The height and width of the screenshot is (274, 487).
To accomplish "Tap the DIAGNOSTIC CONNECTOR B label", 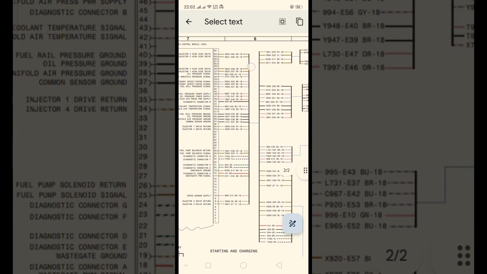I will [x=197, y=102].
